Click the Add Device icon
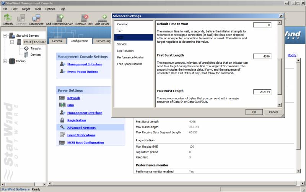306x192 pixels. pos(103,18)
